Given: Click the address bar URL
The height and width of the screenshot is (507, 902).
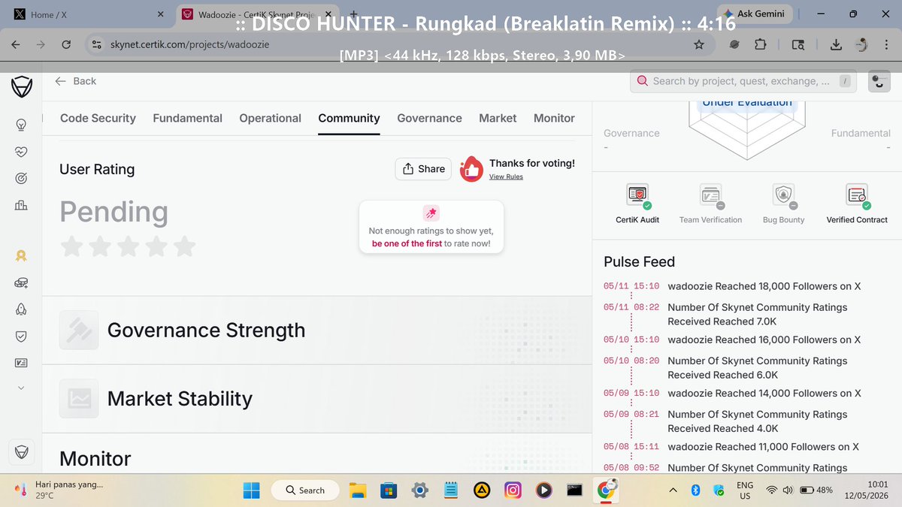Looking at the screenshot, I should click(x=189, y=44).
